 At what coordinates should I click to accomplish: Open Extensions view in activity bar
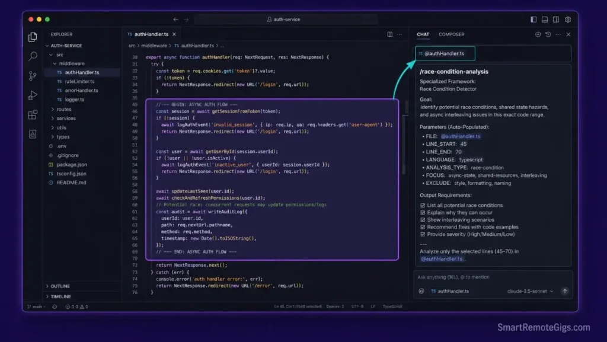[x=33, y=114]
